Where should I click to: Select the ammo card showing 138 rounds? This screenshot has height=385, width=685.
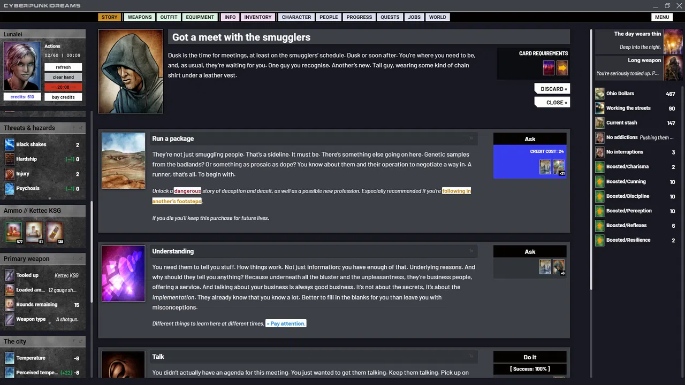pyautogui.click(x=55, y=233)
